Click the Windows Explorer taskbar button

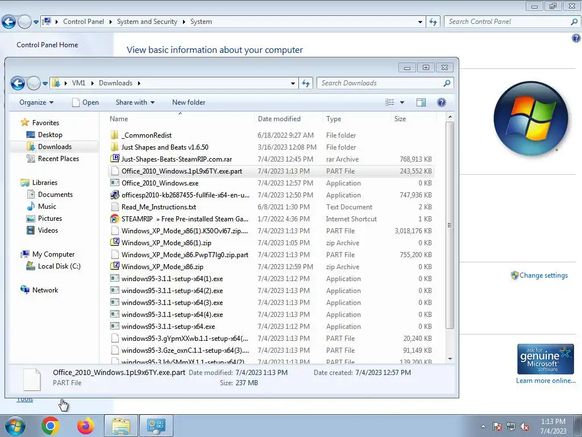[121, 426]
